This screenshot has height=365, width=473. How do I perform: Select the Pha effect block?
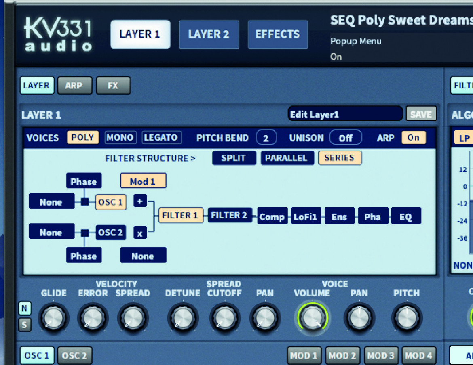click(373, 216)
